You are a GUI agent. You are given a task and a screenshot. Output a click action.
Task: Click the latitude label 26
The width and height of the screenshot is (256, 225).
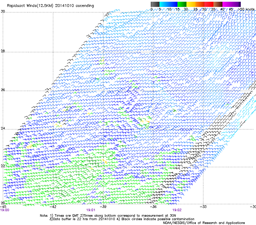pyautogui.click(x=3, y=90)
